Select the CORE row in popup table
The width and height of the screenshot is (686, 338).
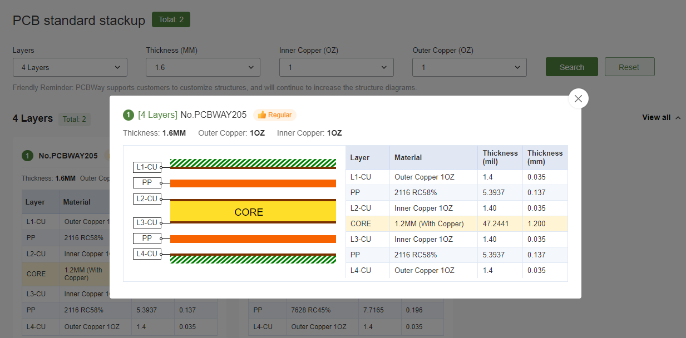pyautogui.click(x=456, y=224)
